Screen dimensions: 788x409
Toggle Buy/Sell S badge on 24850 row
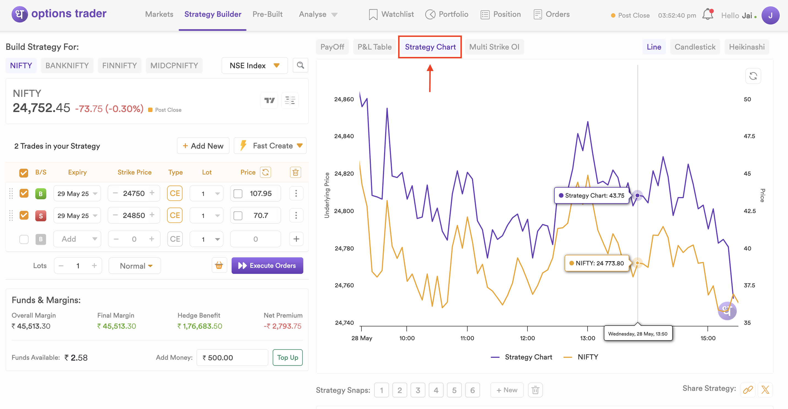[x=41, y=216]
